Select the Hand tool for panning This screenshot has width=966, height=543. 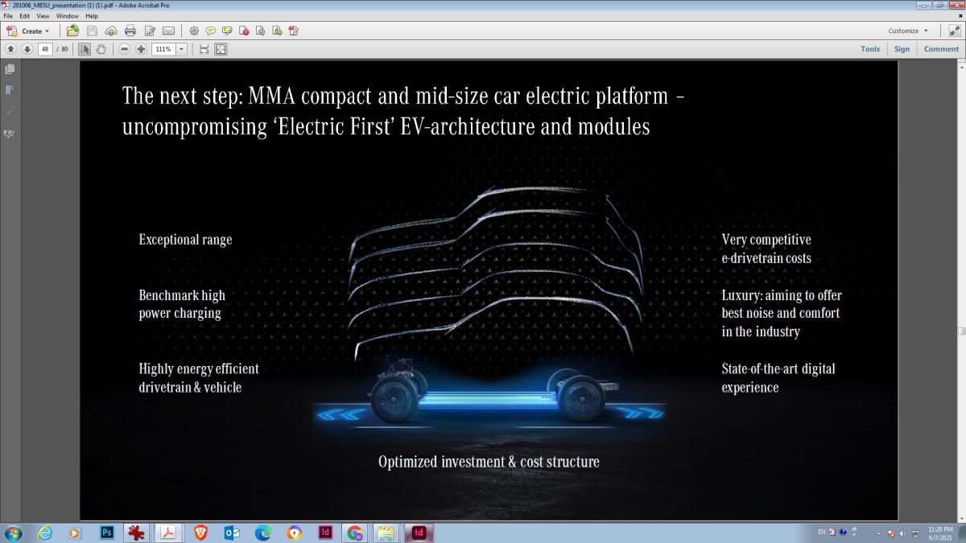[x=101, y=48]
